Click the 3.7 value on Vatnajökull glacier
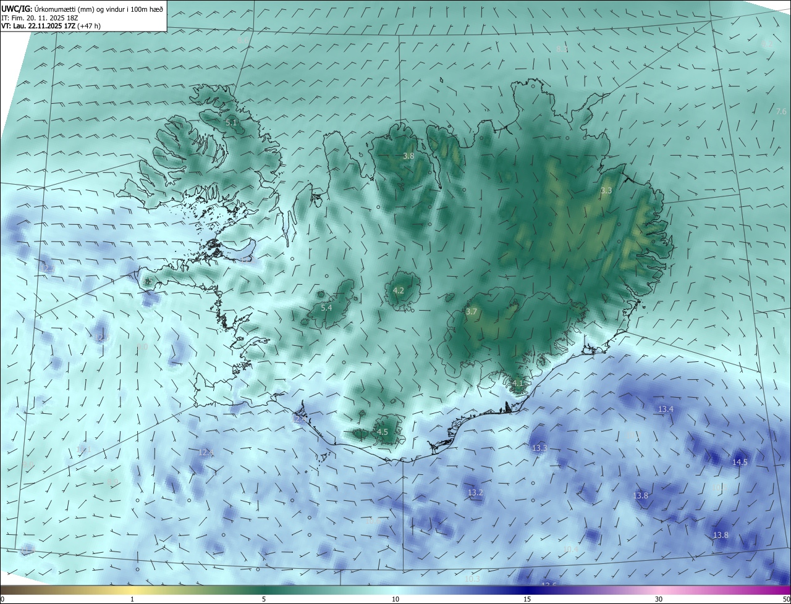Image resolution: width=791 pixels, height=604 pixels. 472,312
